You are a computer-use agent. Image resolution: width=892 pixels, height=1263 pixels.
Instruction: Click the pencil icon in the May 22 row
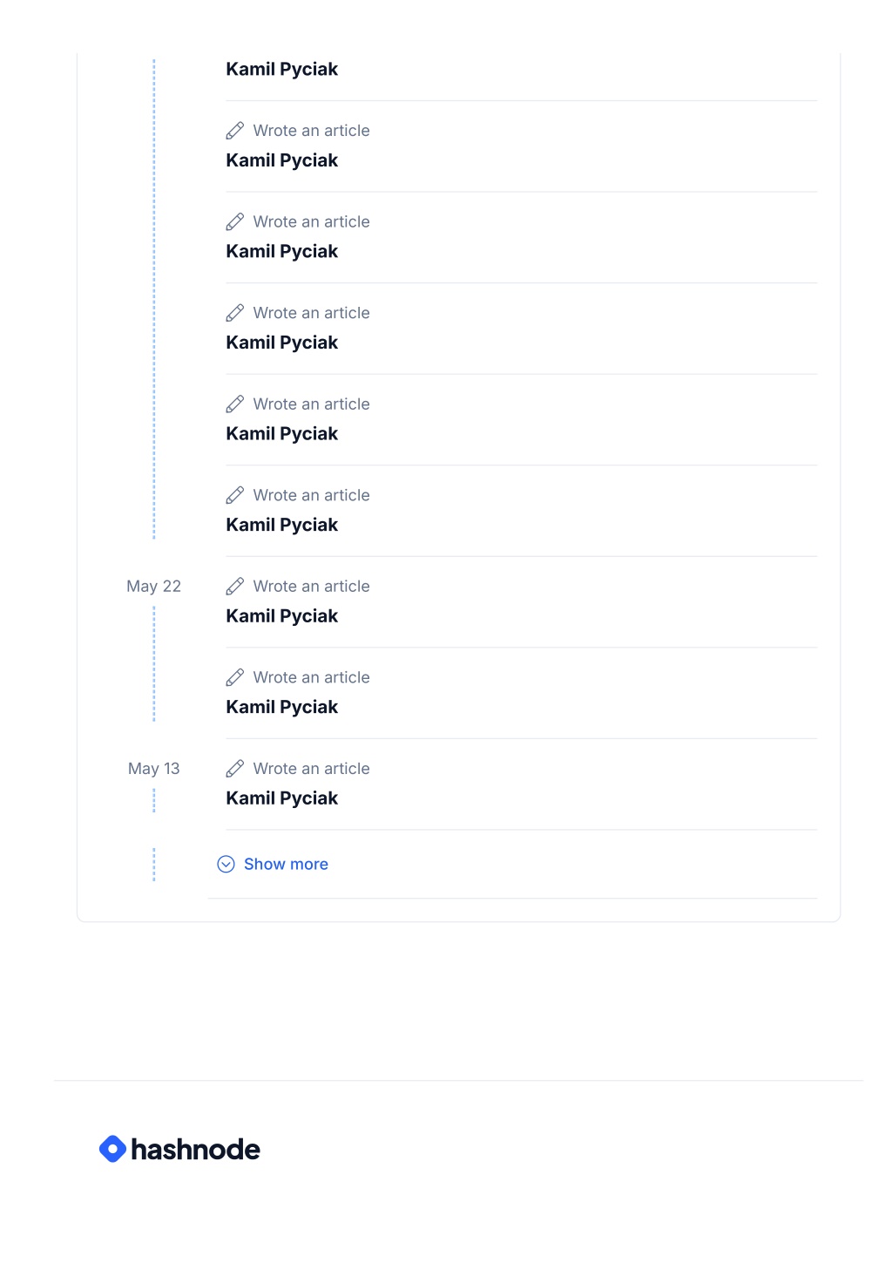point(235,587)
